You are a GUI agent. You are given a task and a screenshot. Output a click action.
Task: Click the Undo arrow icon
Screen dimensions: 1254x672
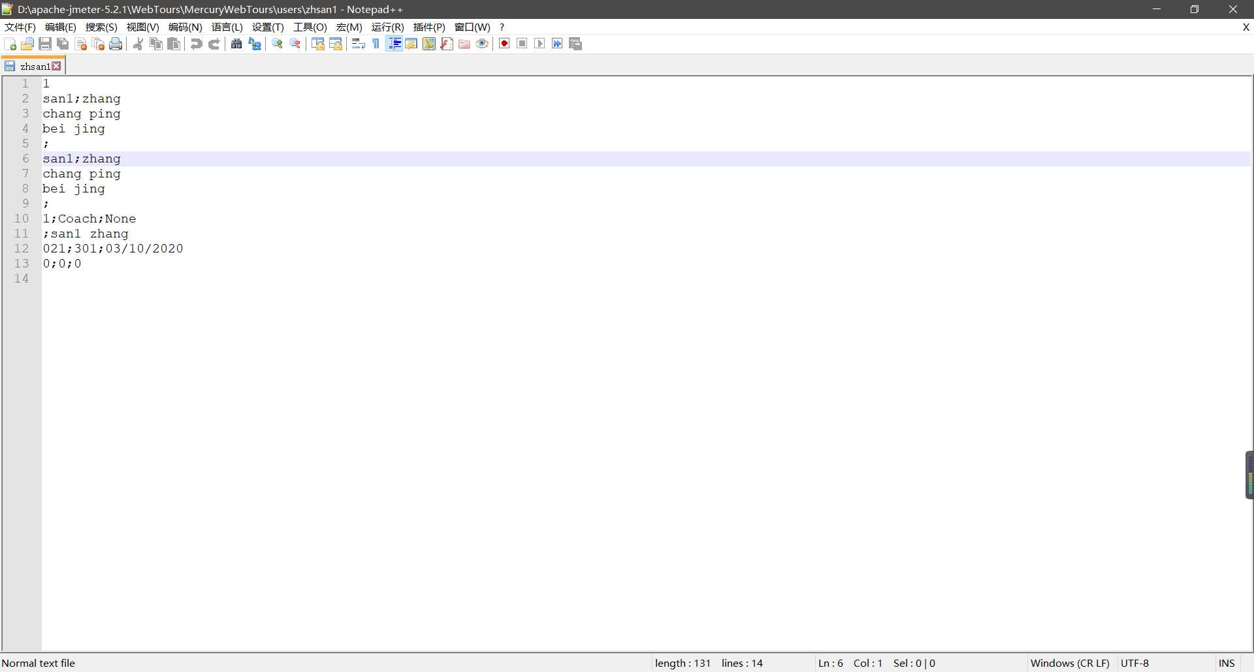[196, 44]
